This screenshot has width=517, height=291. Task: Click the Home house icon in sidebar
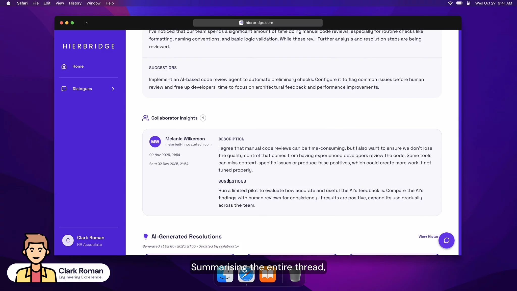tap(64, 66)
